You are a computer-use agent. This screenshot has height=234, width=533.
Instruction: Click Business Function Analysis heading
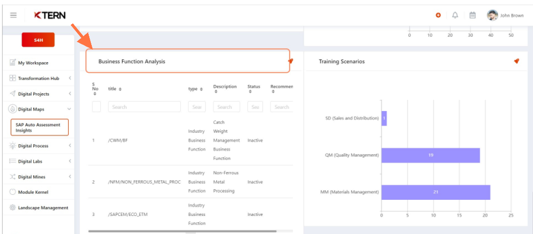coord(132,62)
